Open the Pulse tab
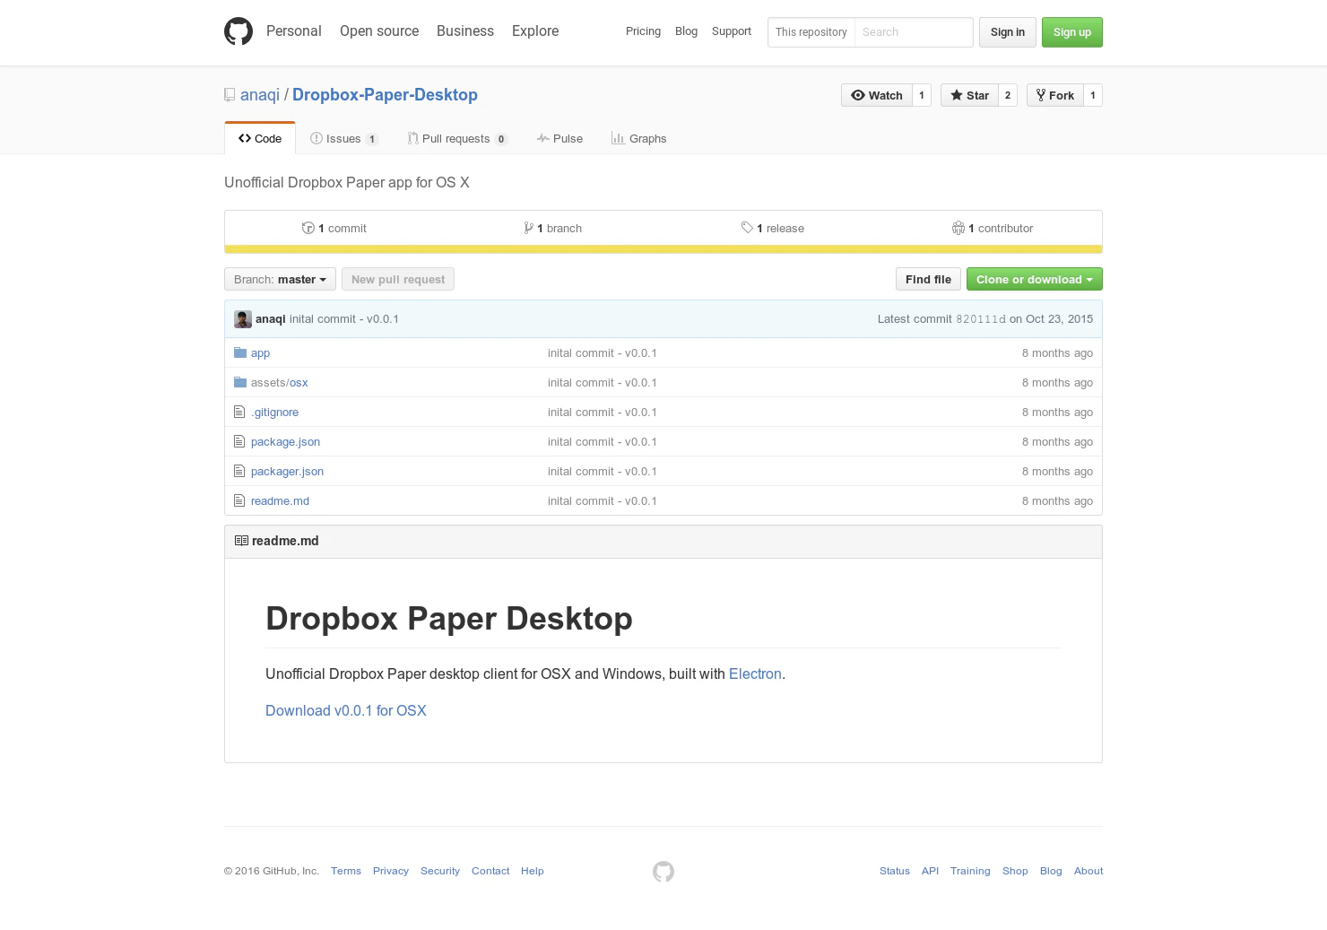 coord(559,138)
